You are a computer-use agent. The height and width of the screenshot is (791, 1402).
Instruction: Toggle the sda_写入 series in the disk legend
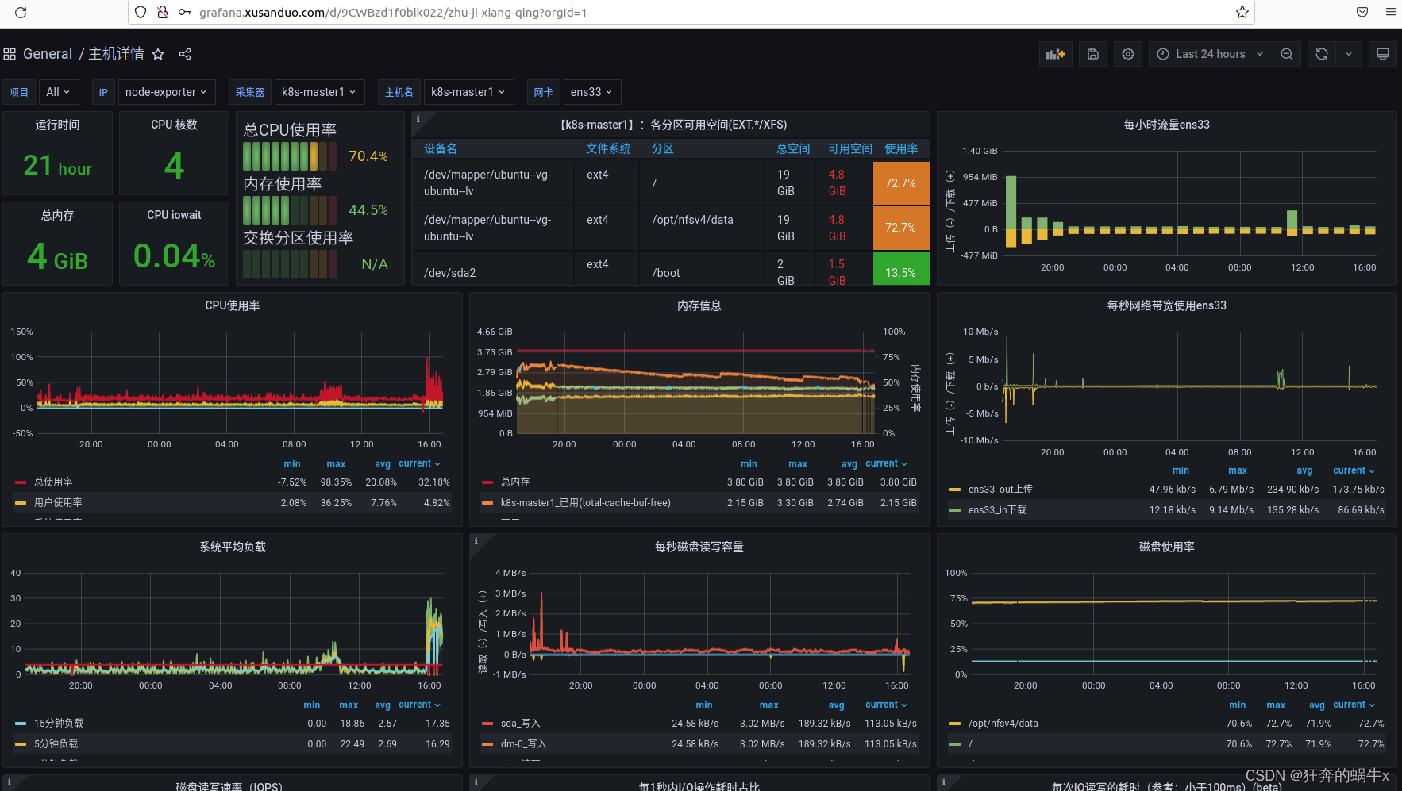click(x=520, y=723)
